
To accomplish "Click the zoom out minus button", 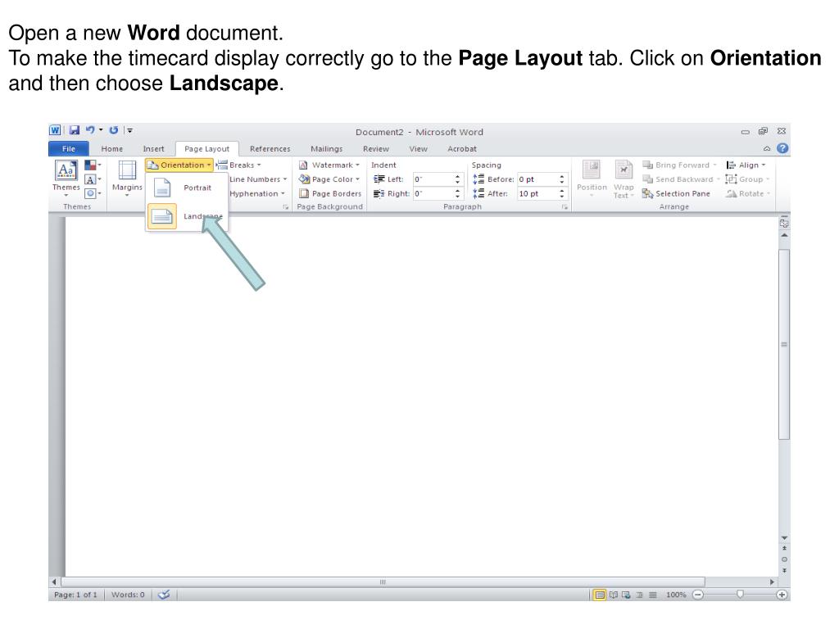I will tap(698, 595).
